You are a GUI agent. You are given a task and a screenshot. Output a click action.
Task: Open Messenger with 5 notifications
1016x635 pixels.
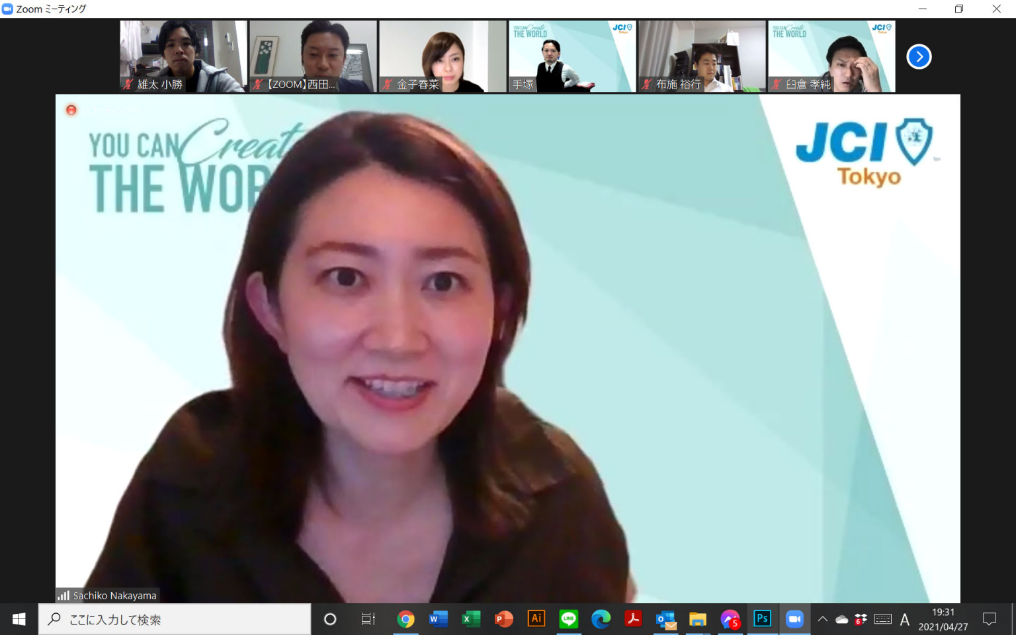(x=730, y=619)
